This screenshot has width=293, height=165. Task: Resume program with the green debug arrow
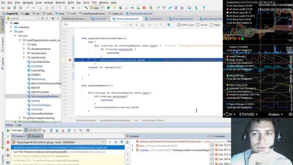pos(8,130)
